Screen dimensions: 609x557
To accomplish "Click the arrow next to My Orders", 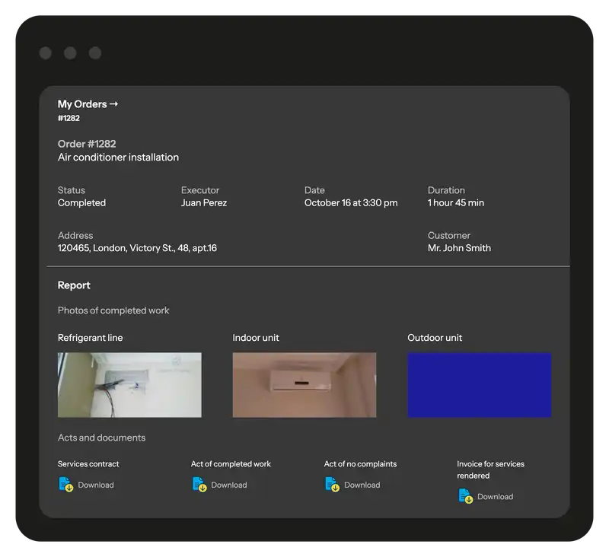I will [x=114, y=104].
